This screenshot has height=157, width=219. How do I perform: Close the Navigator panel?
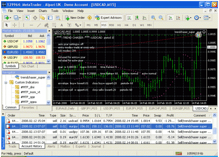(49, 72)
